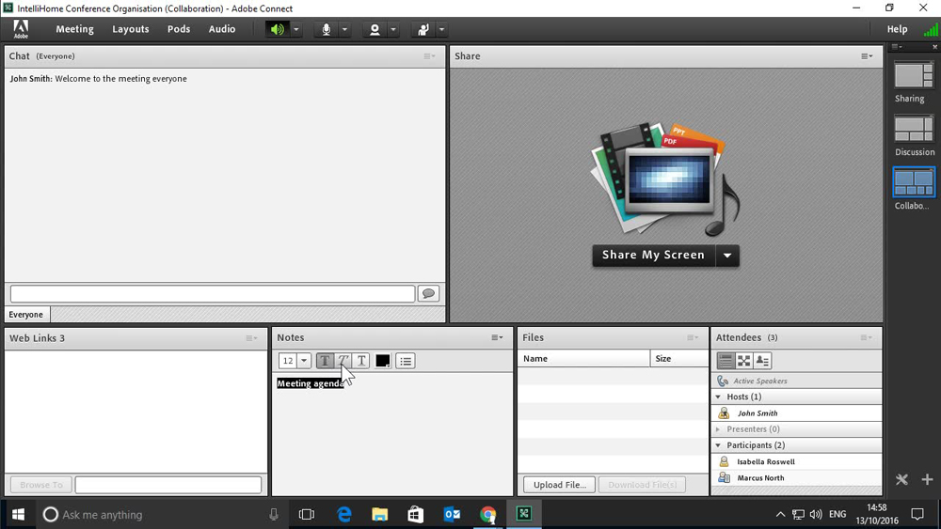This screenshot has width=941, height=529.
Task: Open the Windows Start menu
Action: tap(18, 515)
